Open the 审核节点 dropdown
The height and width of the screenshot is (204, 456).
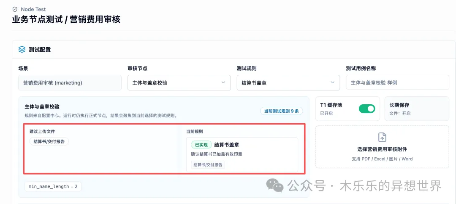[179, 82]
